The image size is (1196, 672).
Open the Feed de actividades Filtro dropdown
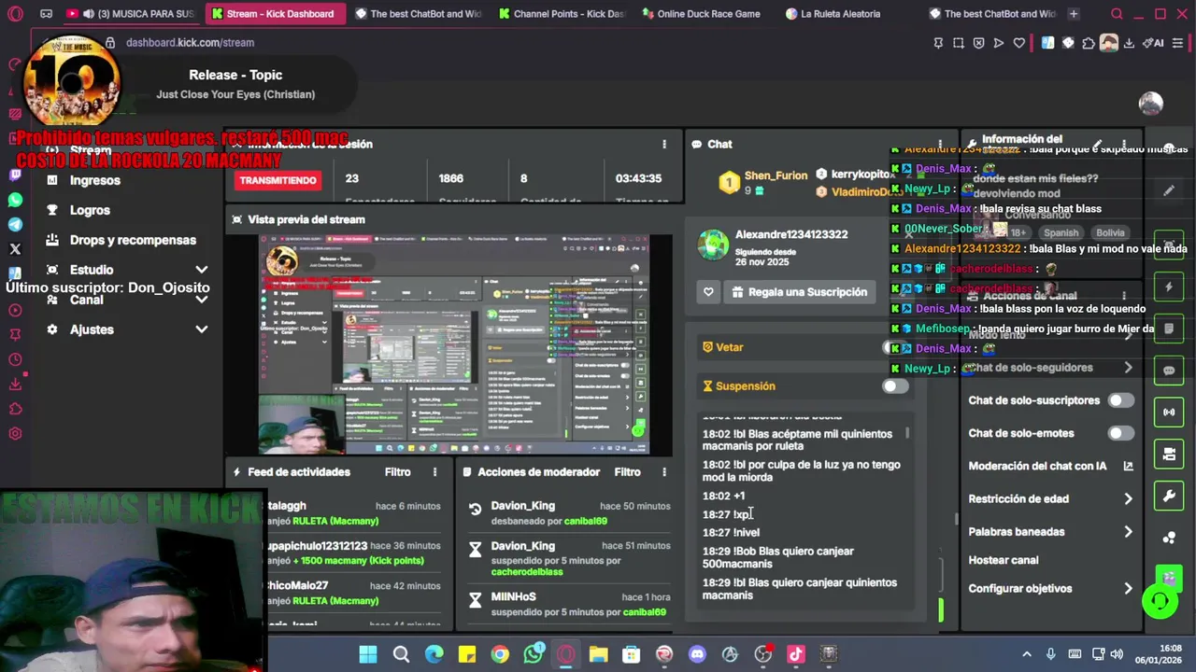397,472
